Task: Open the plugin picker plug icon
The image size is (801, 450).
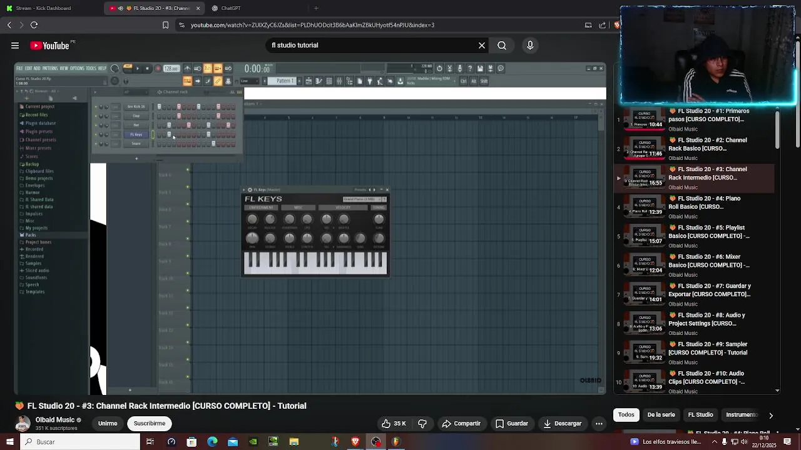Action: [370, 81]
